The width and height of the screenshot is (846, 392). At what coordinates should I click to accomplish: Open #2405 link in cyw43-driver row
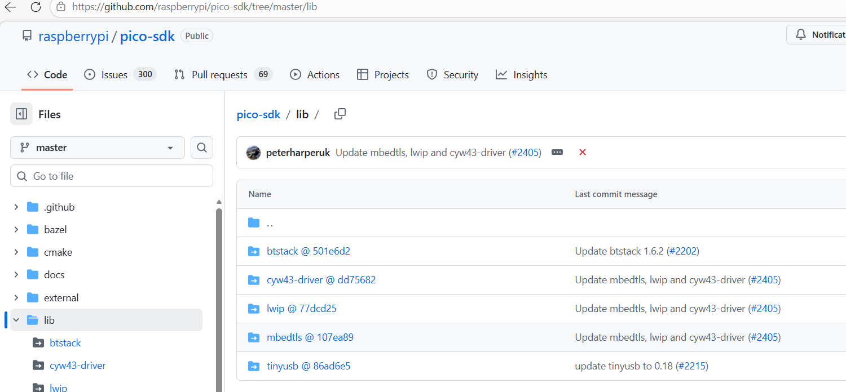pyautogui.click(x=764, y=280)
